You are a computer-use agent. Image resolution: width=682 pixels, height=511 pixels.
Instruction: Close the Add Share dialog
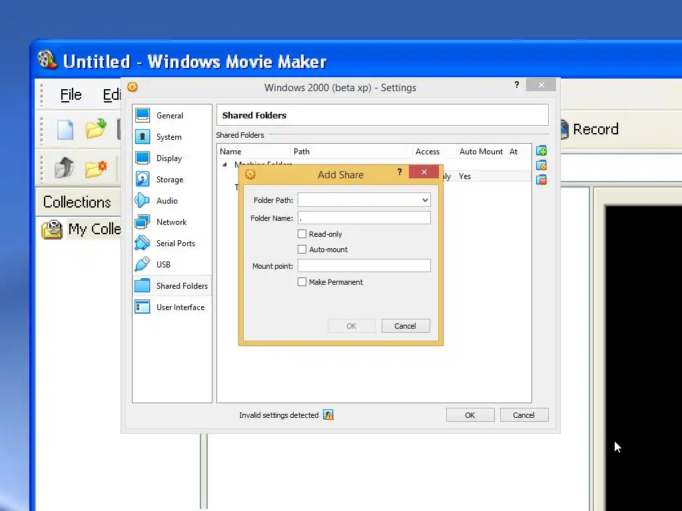[x=424, y=172]
